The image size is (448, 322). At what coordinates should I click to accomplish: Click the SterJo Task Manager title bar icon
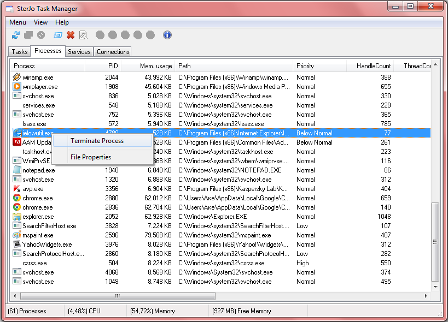tap(10, 9)
